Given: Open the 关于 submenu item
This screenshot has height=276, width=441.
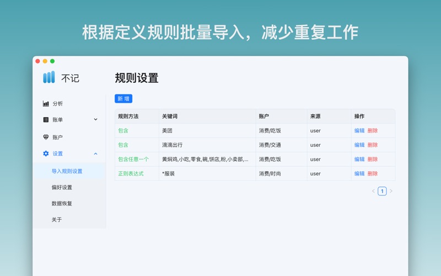Looking at the screenshot, I should point(57,220).
